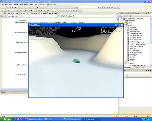Click the Uncomment selected lines icon

point(57,10)
